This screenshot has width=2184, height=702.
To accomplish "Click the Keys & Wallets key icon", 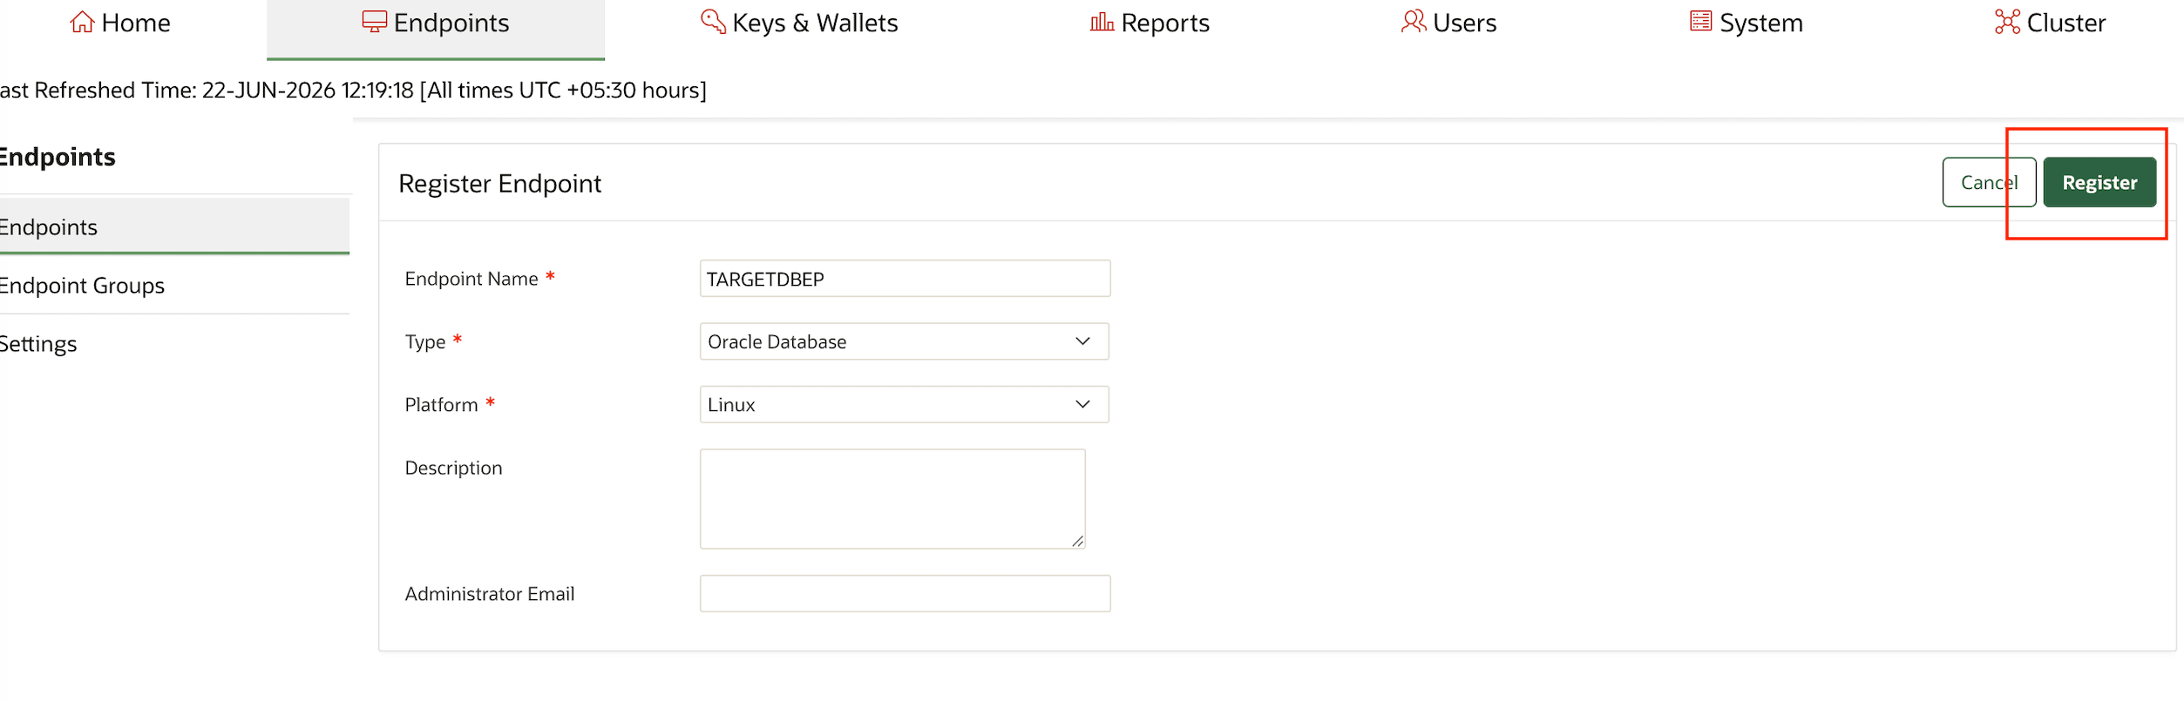I will (713, 22).
